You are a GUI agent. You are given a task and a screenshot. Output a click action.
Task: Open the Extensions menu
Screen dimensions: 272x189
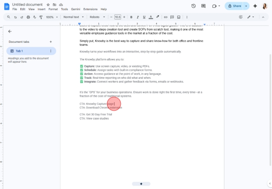[91, 9]
